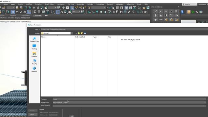Select the Fill tool in Viewport Canvas
The image size is (208, 117).
[171, 11]
